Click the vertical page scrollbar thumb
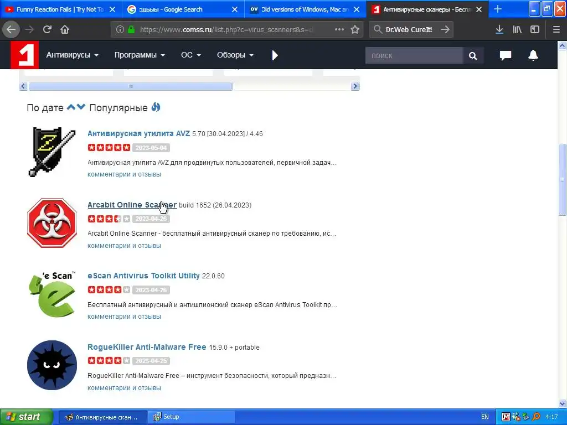This screenshot has width=567, height=425. (562, 179)
